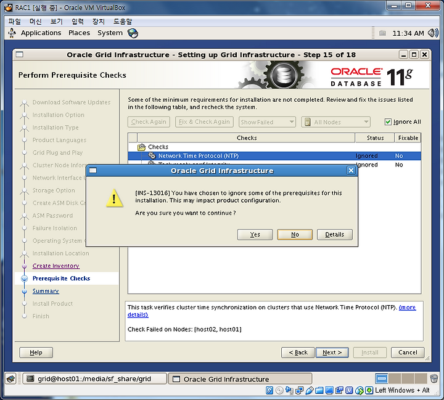Viewport: 444px width, 400px height.
Task: Open the trash icon in the bottom panel
Action: coord(434,378)
